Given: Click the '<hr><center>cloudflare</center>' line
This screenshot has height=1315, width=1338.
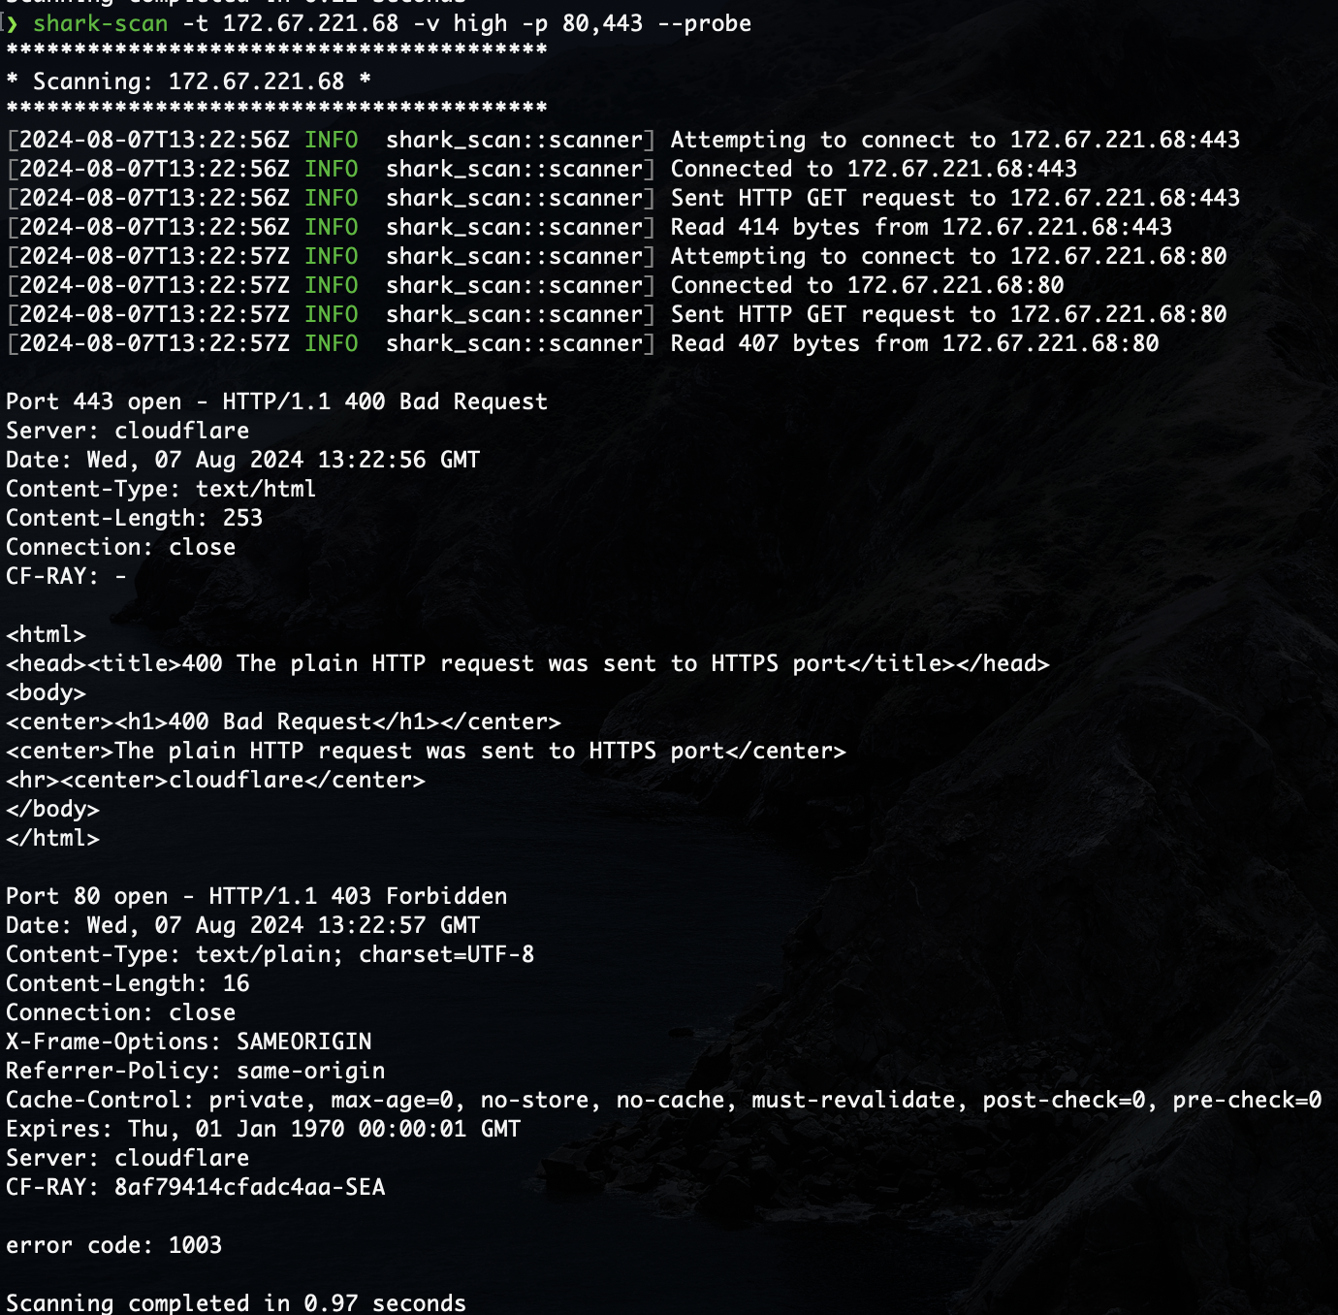Looking at the screenshot, I should click(215, 780).
